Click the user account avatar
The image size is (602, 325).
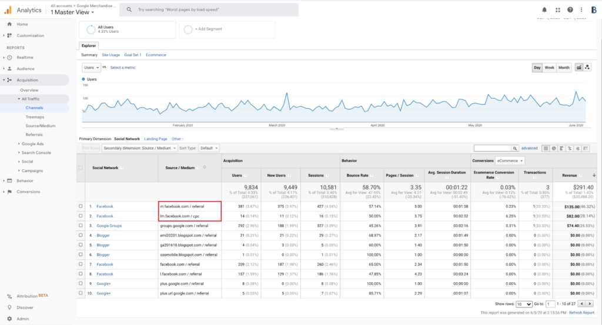(594, 10)
